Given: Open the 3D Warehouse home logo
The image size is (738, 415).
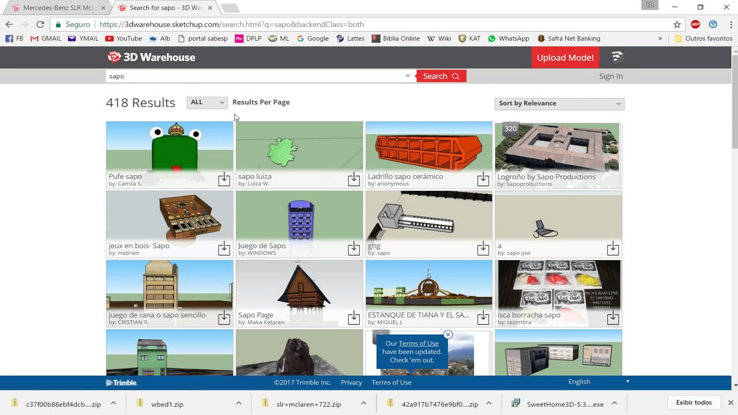Looking at the screenshot, I should pyautogui.click(x=152, y=57).
